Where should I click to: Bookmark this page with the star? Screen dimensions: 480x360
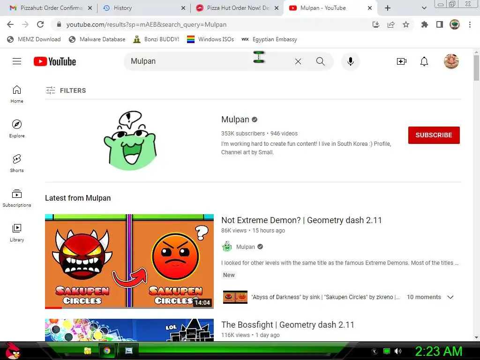[405, 24]
